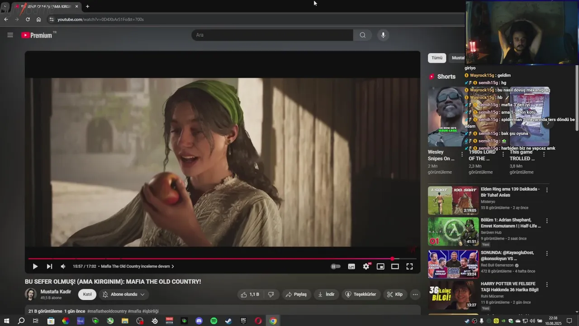Expand the Abone olundu notification dropdown
Image resolution: width=579 pixels, height=326 pixels.
(x=124, y=294)
